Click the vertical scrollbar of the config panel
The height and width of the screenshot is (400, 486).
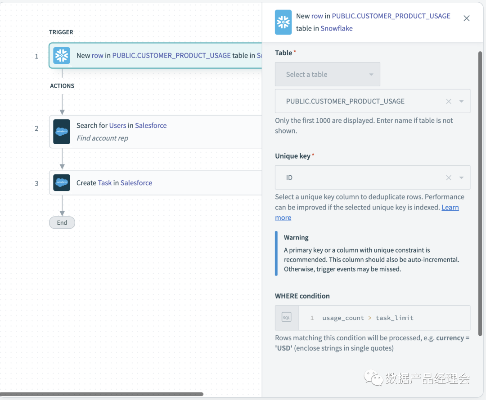[x=480, y=194]
